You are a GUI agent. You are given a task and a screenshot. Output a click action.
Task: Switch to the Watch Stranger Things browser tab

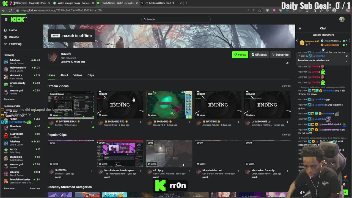click(73, 3)
